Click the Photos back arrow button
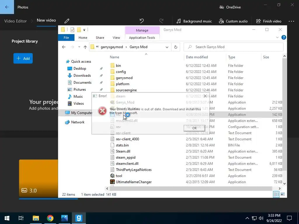The width and height of the screenshot is (299, 224). (x=7, y=7)
